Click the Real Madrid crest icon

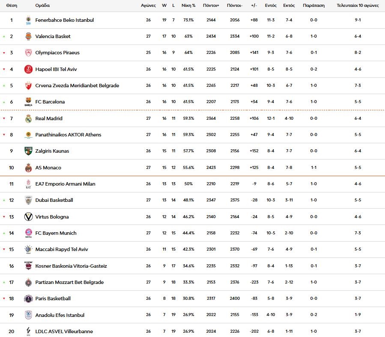pos(28,118)
